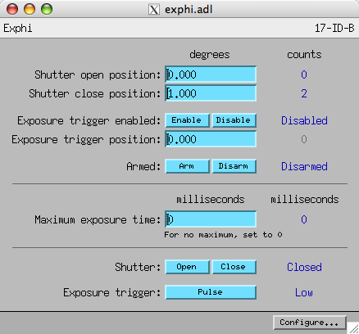Close the shutter with Close button
The height and width of the screenshot is (334, 359).
pos(234,267)
